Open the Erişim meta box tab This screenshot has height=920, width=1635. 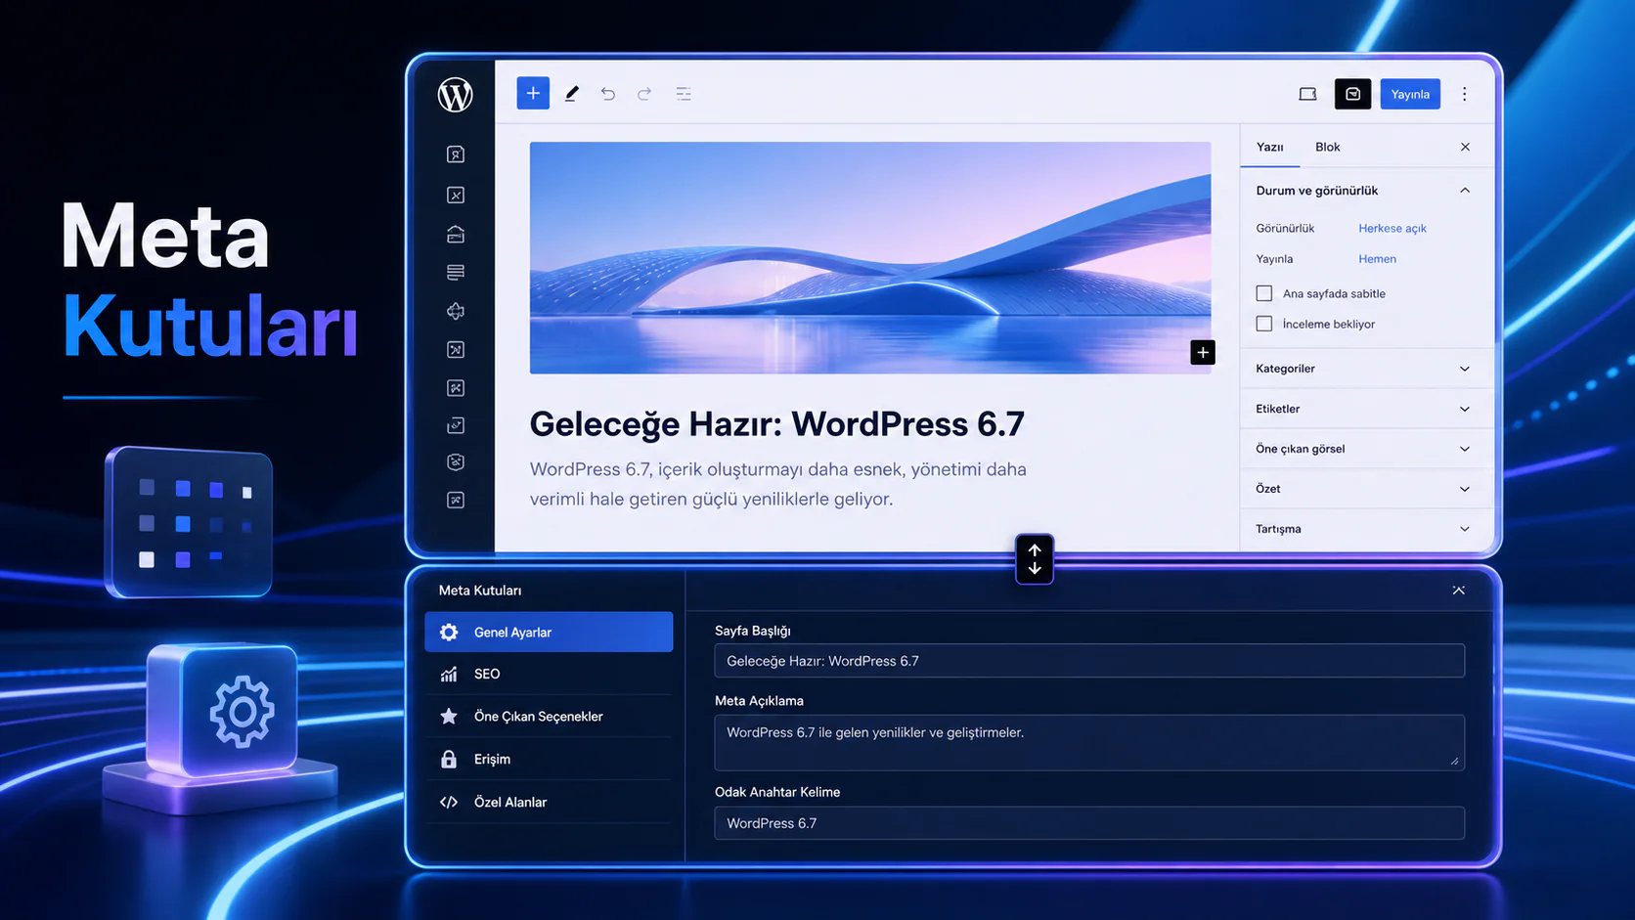click(x=549, y=759)
